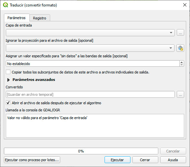Viewport: 190px width, 167px height.
Task: Open the output projection dropdown
Action: 90,48
